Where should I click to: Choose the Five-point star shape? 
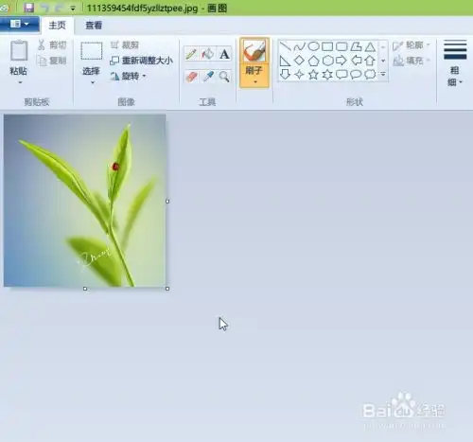pos(313,75)
